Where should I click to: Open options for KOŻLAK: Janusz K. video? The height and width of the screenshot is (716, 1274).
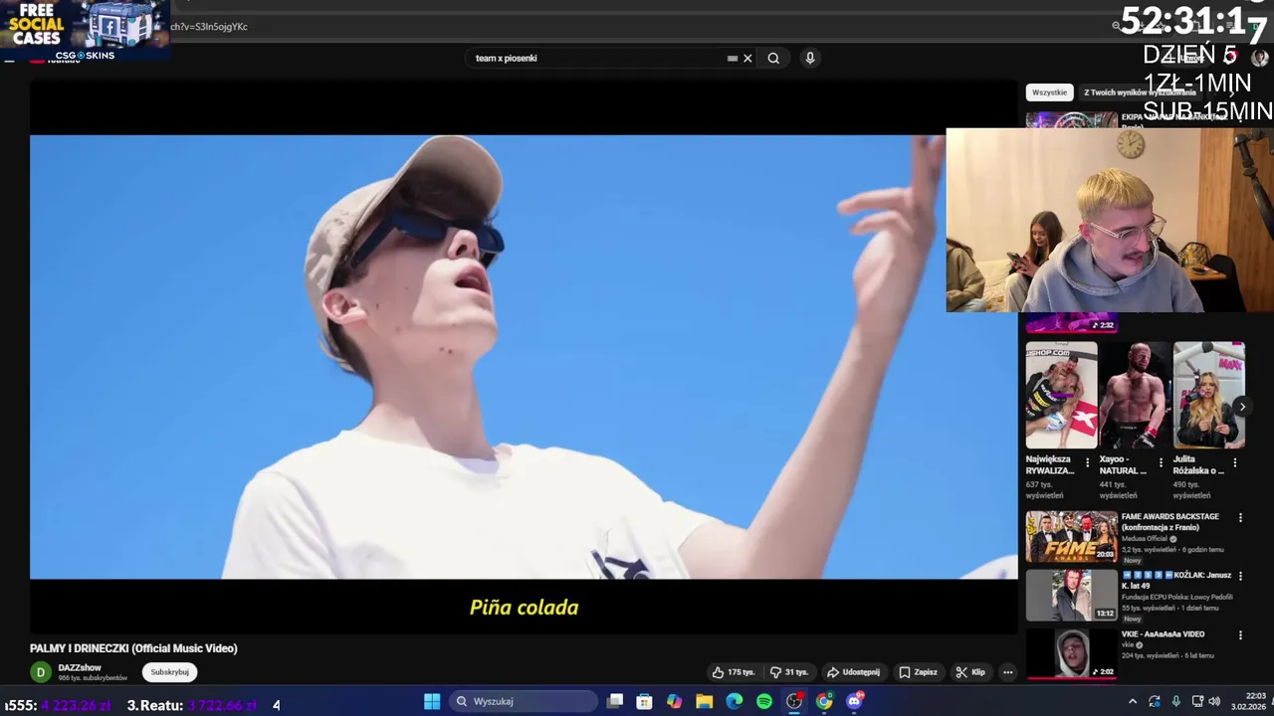1240,576
